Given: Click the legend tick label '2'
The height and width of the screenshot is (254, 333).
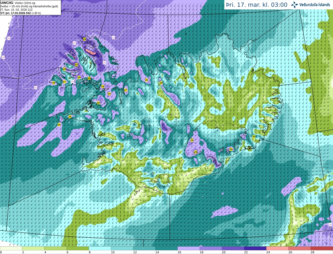Looking at the screenshot, I should tap(23, 252).
